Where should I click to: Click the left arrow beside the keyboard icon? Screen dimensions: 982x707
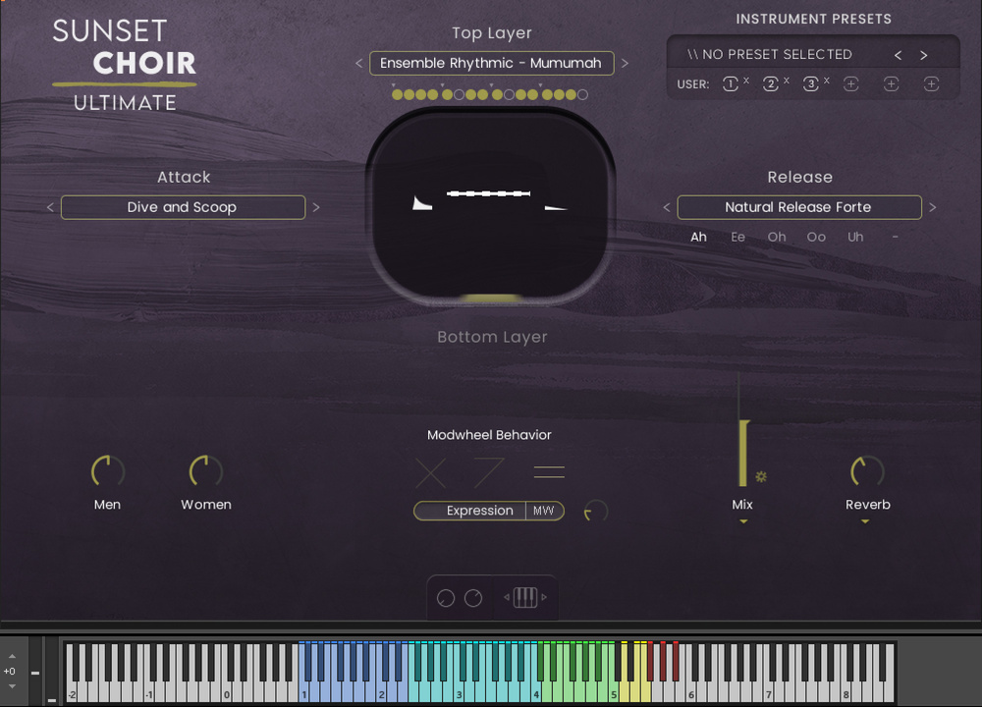coord(507,597)
